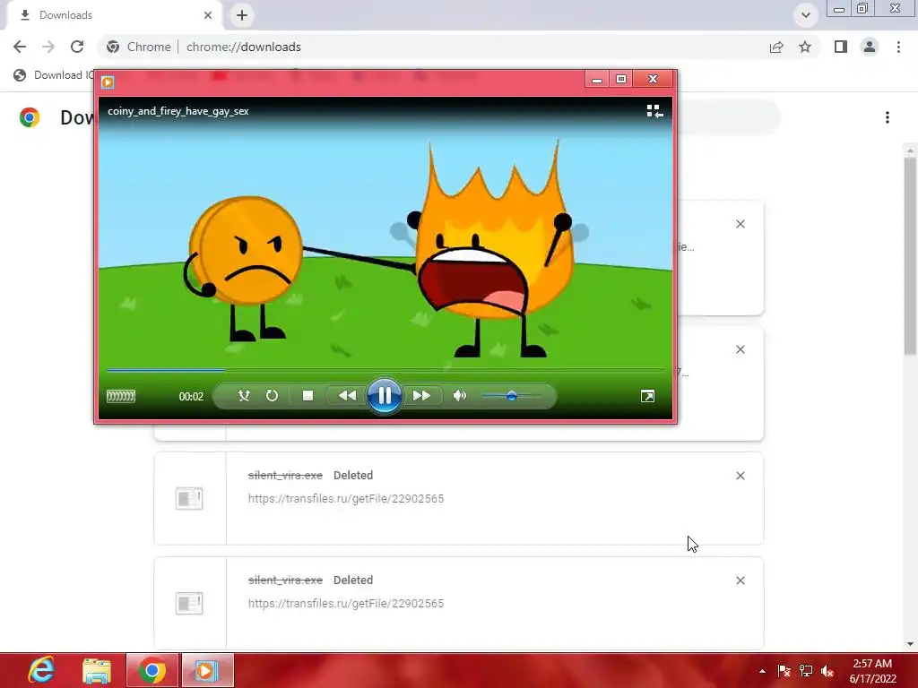The height and width of the screenshot is (688, 918).
Task: Open the Action Center flag icon
Action: (x=784, y=671)
